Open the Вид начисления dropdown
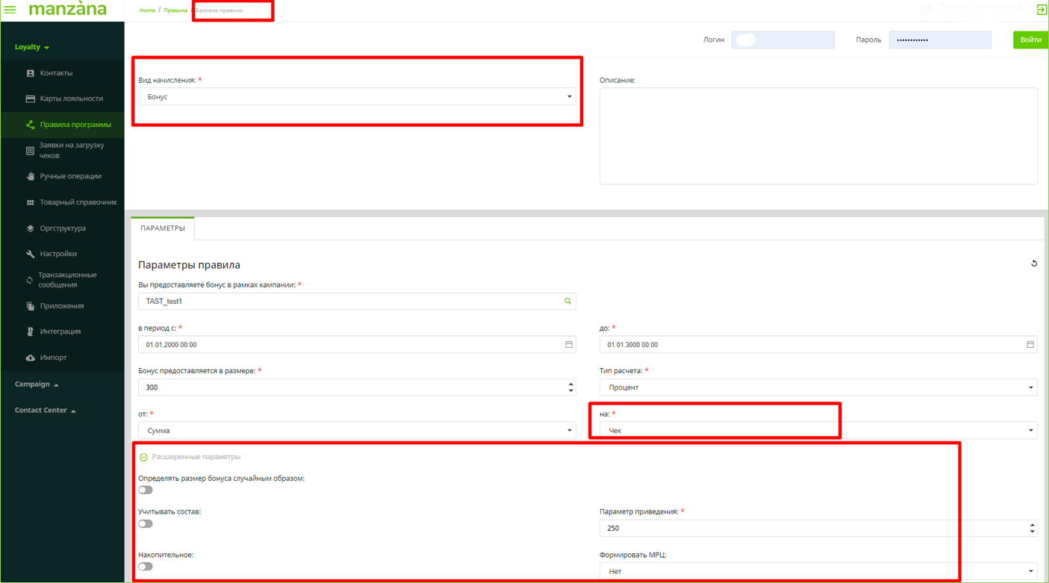 (357, 97)
